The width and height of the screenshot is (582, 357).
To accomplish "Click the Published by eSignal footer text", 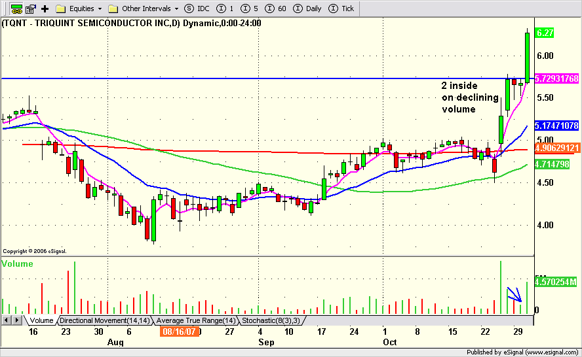I will [x=522, y=352].
